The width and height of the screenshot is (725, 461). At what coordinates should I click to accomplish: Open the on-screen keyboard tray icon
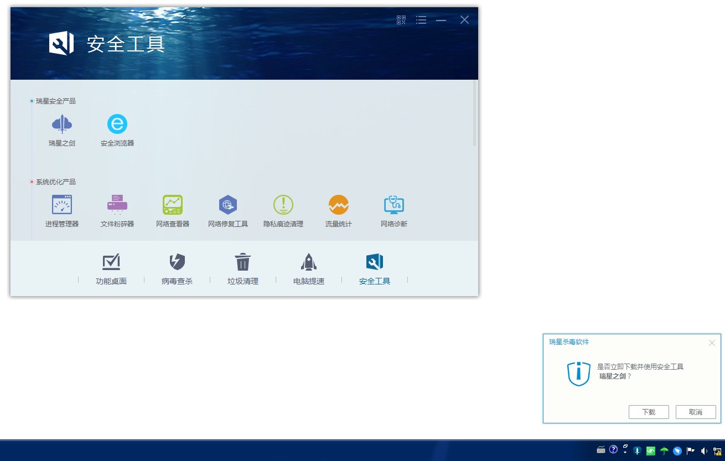tap(601, 450)
